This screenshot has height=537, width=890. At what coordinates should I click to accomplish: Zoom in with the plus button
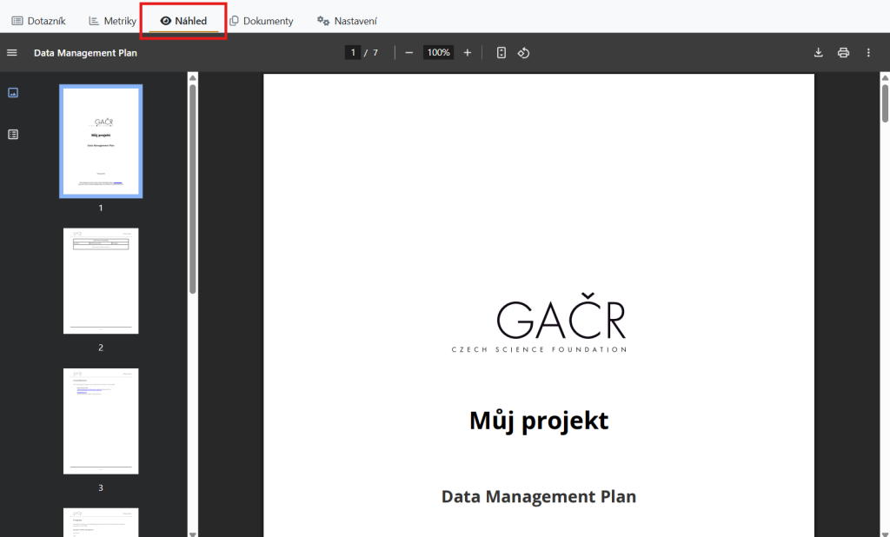tap(467, 53)
